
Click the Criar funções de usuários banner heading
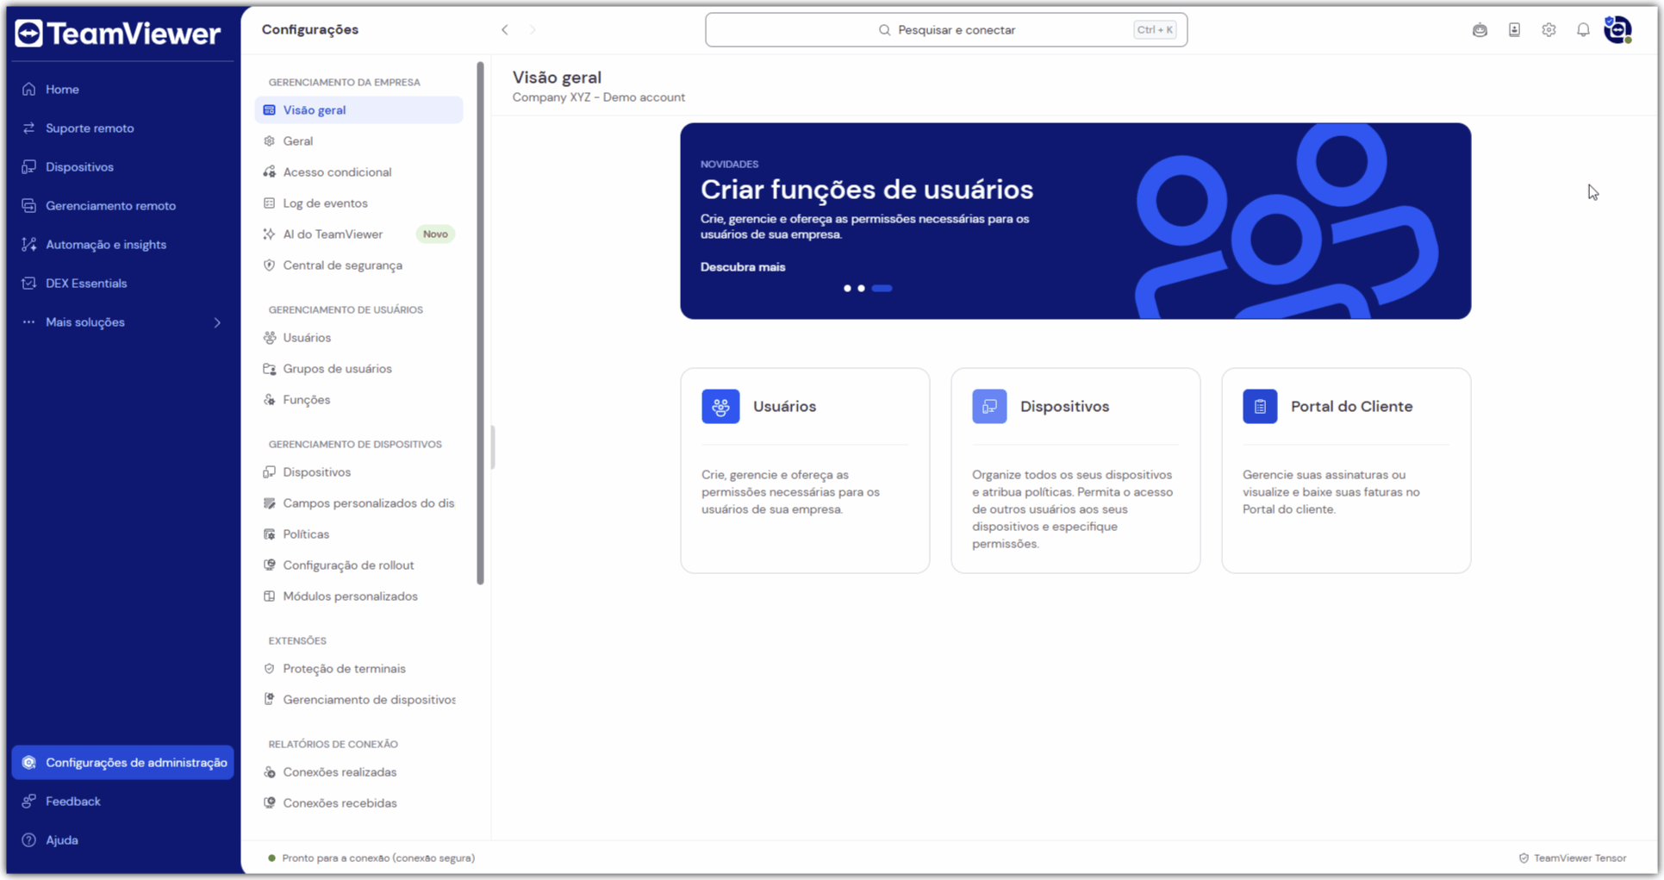pyautogui.click(x=866, y=189)
